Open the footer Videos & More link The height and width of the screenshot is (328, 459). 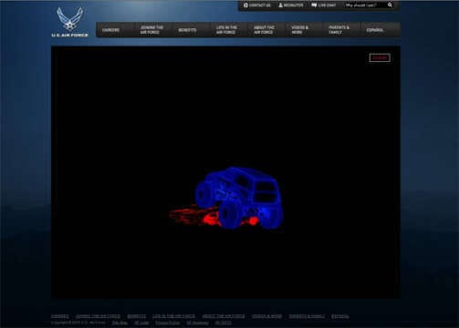(266, 316)
